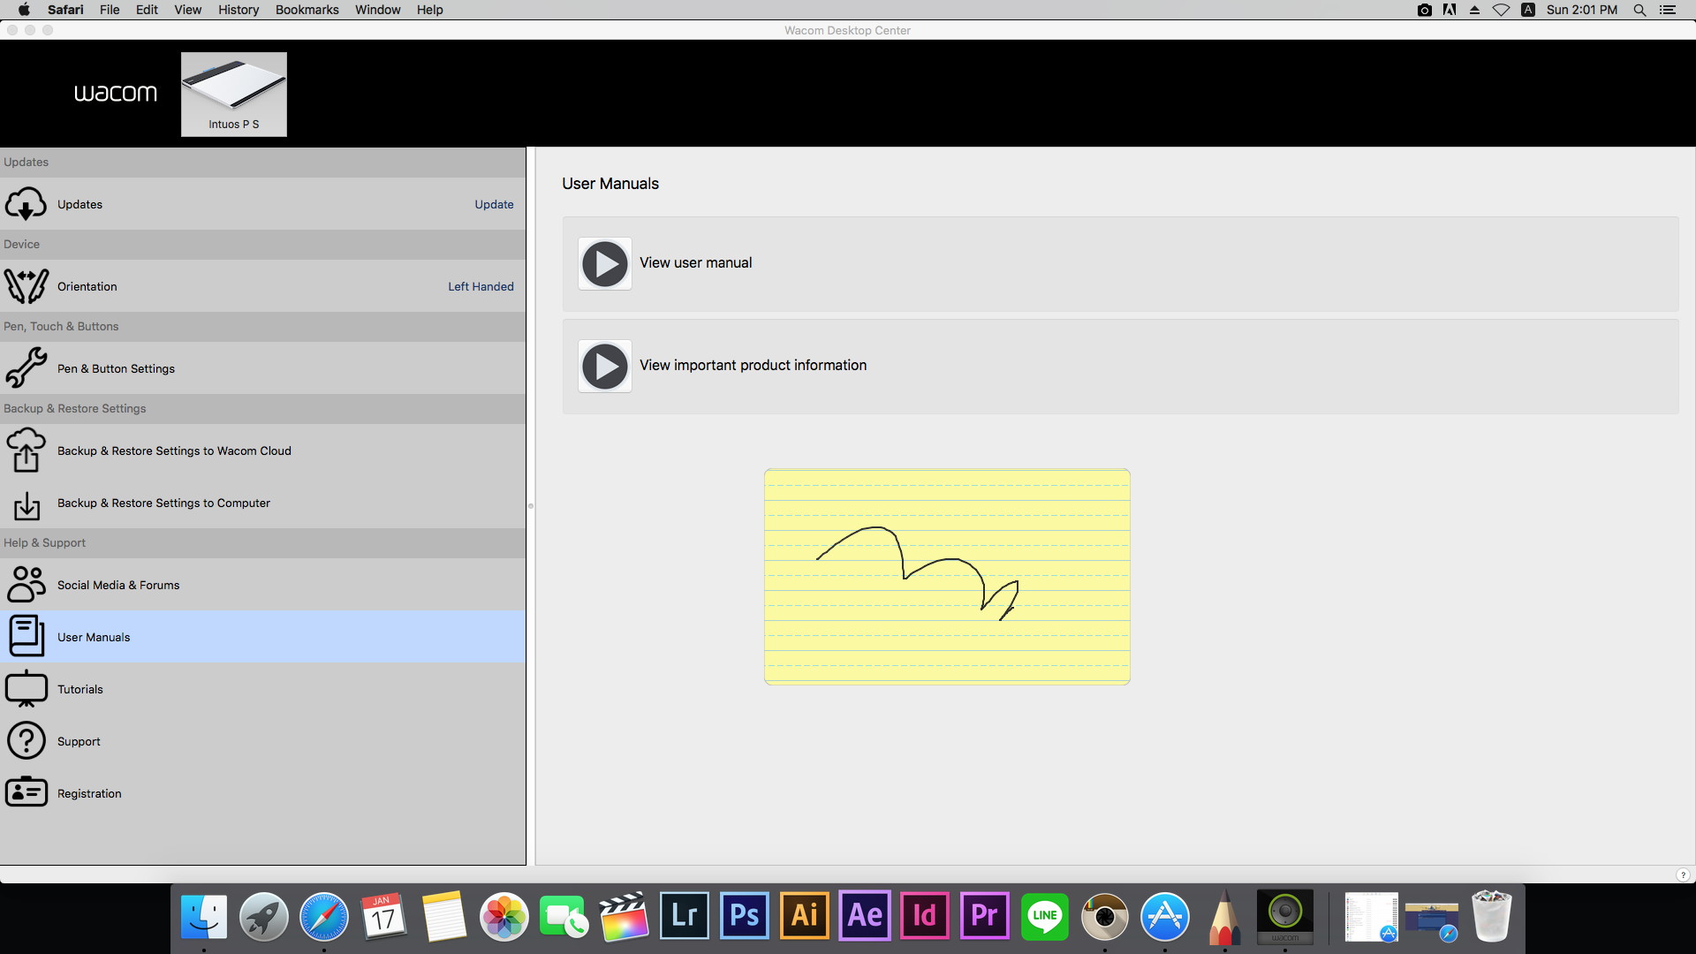
Task: Open Calendar from the Dock
Action: tap(384, 916)
